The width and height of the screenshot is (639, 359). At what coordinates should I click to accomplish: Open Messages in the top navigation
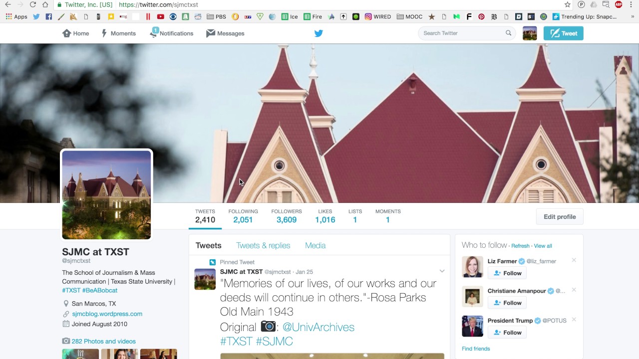click(225, 33)
